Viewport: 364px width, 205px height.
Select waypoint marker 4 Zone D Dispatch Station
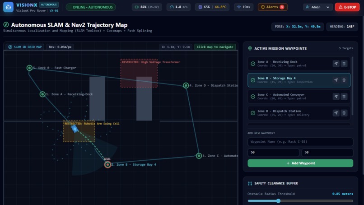(186, 85)
